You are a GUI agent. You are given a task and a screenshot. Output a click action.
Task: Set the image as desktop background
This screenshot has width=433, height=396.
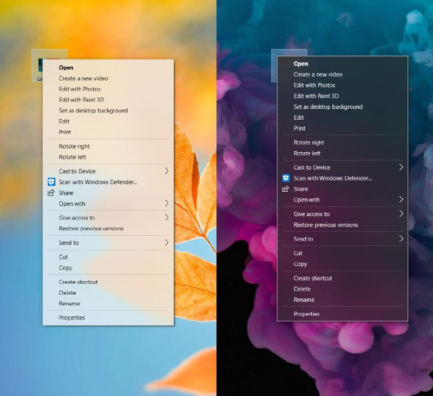coord(93,111)
